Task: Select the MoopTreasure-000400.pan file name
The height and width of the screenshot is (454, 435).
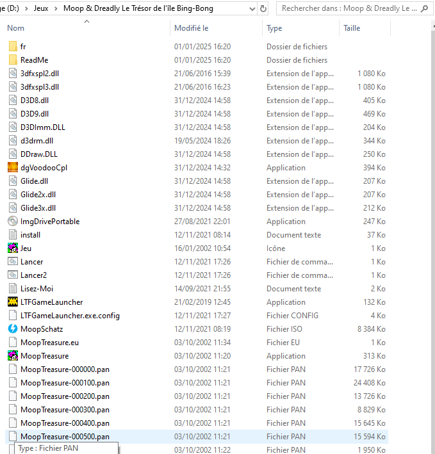Action: coord(65,423)
